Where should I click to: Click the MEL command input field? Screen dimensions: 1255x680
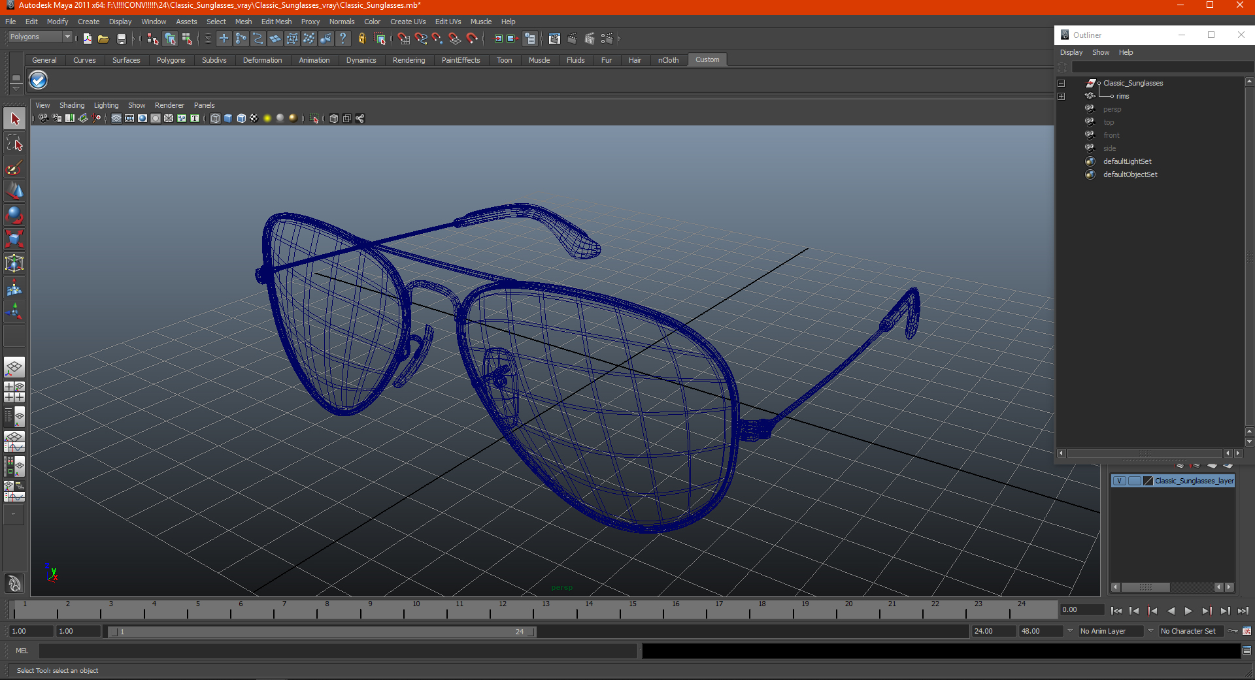[x=338, y=651]
